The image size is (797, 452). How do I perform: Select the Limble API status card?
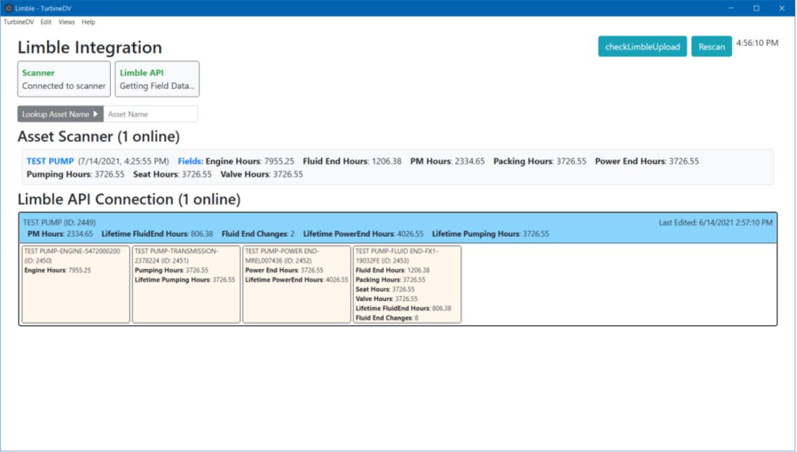click(156, 78)
